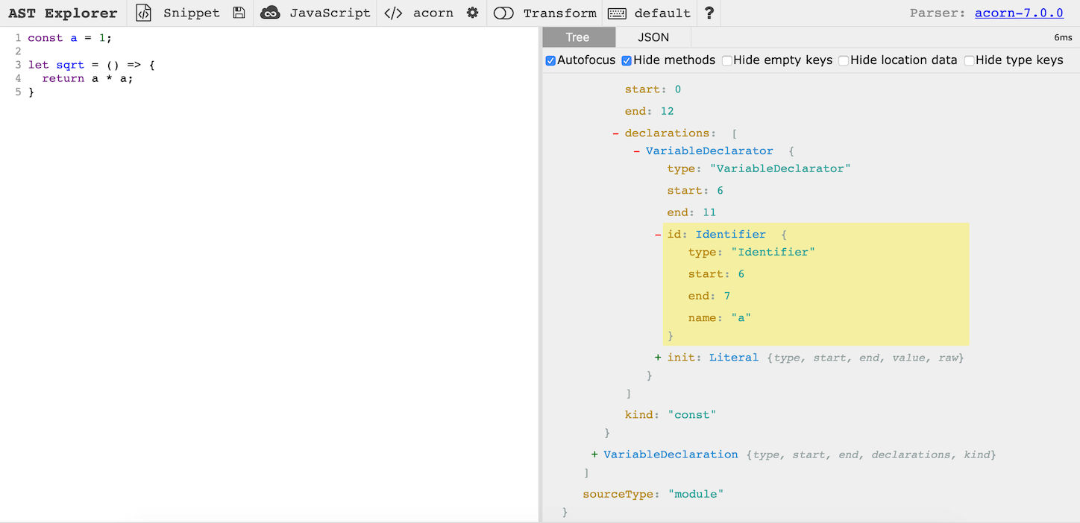Enable the Hide empty keys checkbox
Screen dimensions: 1080x523
point(726,60)
